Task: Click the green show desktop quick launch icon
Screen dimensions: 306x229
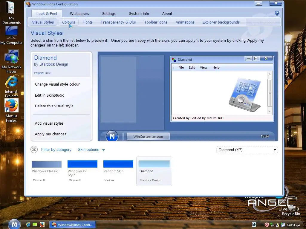Action: click(x=35, y=225)
